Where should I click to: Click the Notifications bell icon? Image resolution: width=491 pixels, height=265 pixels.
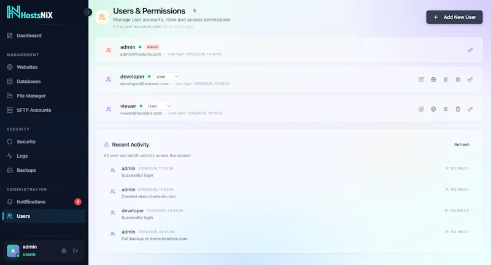[10, 202]
